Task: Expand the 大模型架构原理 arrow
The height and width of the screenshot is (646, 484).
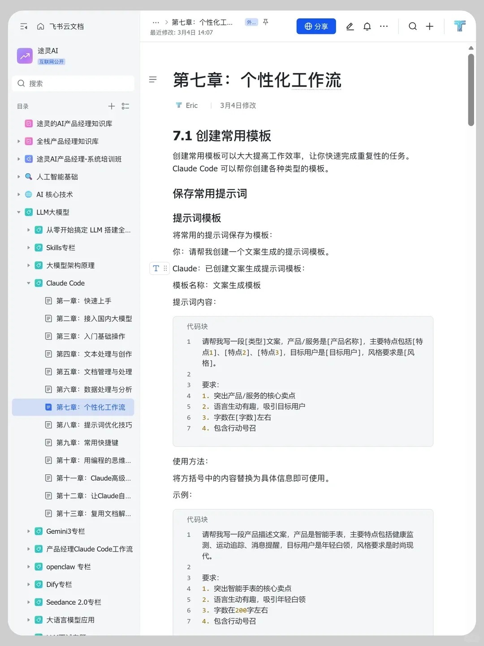Action: pos(29,265)
